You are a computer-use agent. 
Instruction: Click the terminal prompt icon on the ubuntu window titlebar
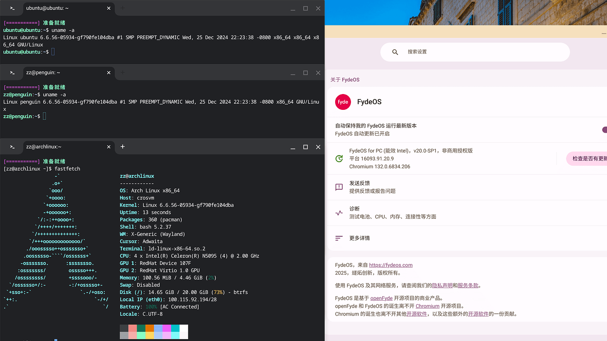click(x=11, y=8)
